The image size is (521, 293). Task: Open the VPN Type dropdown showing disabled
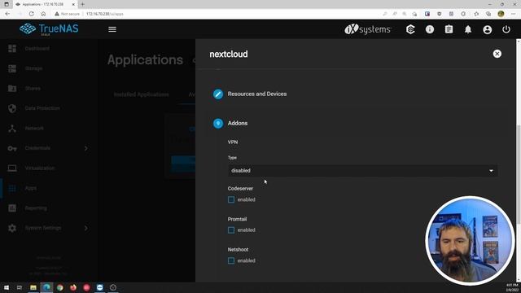coord(362,170)
